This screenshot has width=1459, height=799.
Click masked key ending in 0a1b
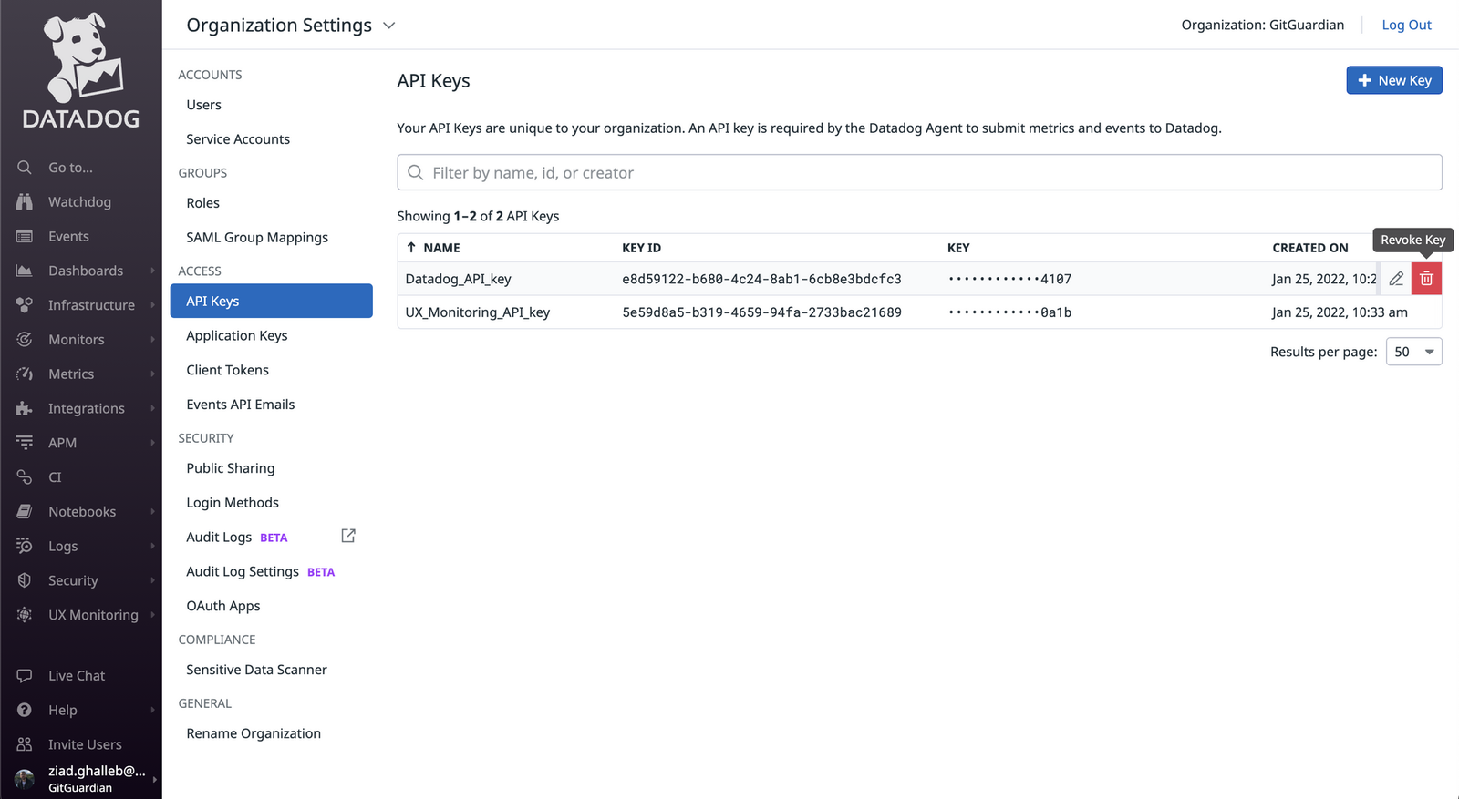coord(1010,312)
